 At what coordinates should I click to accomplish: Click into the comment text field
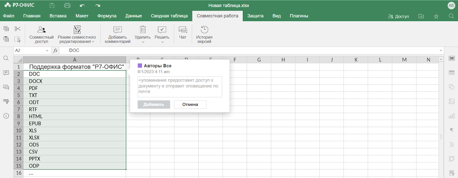[x=180, y=87]
